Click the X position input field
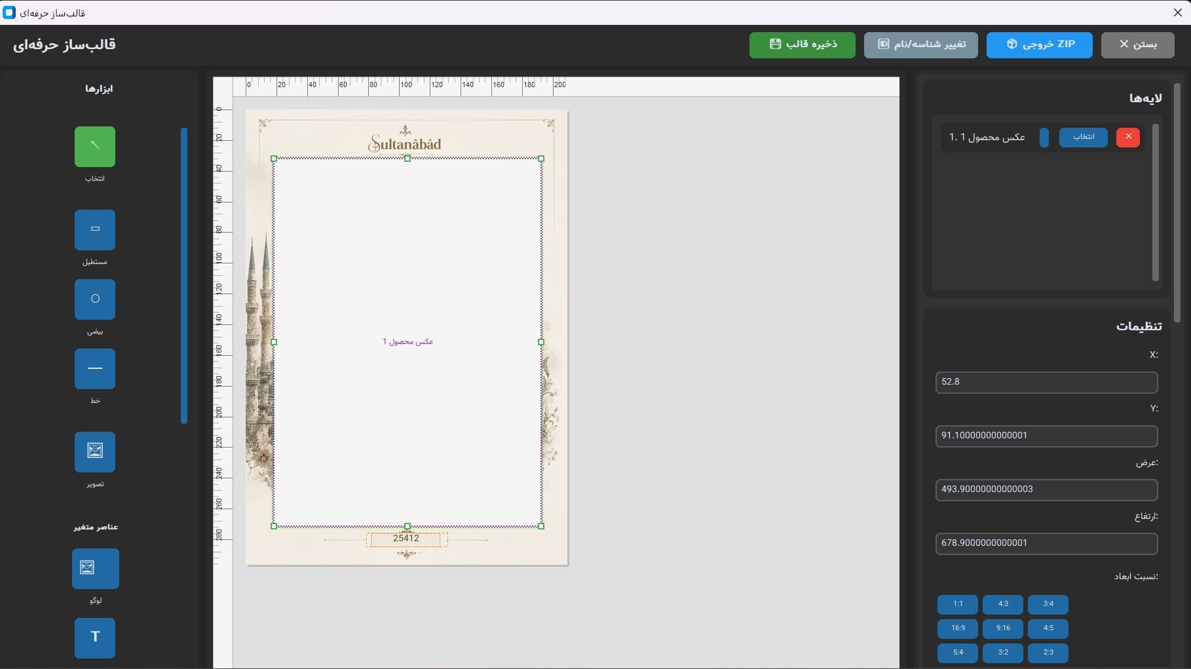This screenshot has width=1191, height=669. 1046,382
